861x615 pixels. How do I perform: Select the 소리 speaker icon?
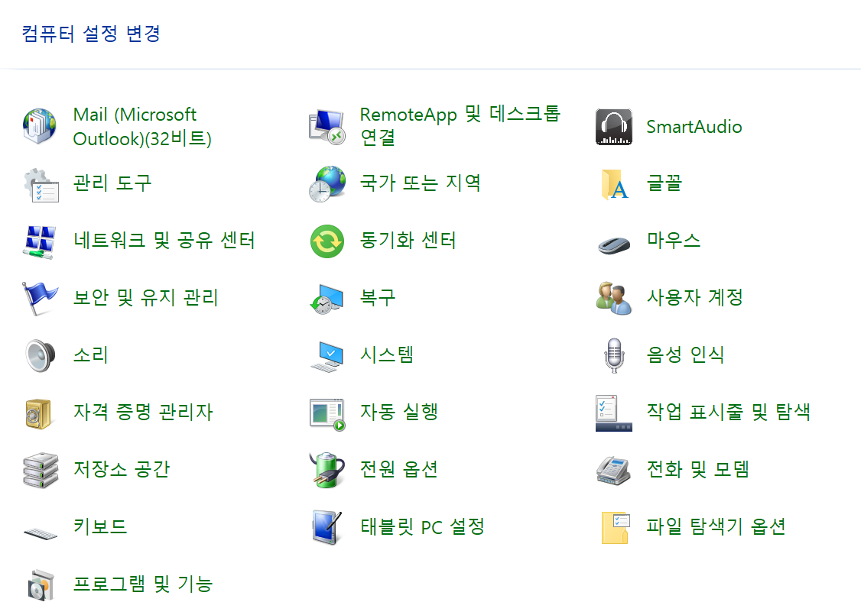[x=40, y=354]
